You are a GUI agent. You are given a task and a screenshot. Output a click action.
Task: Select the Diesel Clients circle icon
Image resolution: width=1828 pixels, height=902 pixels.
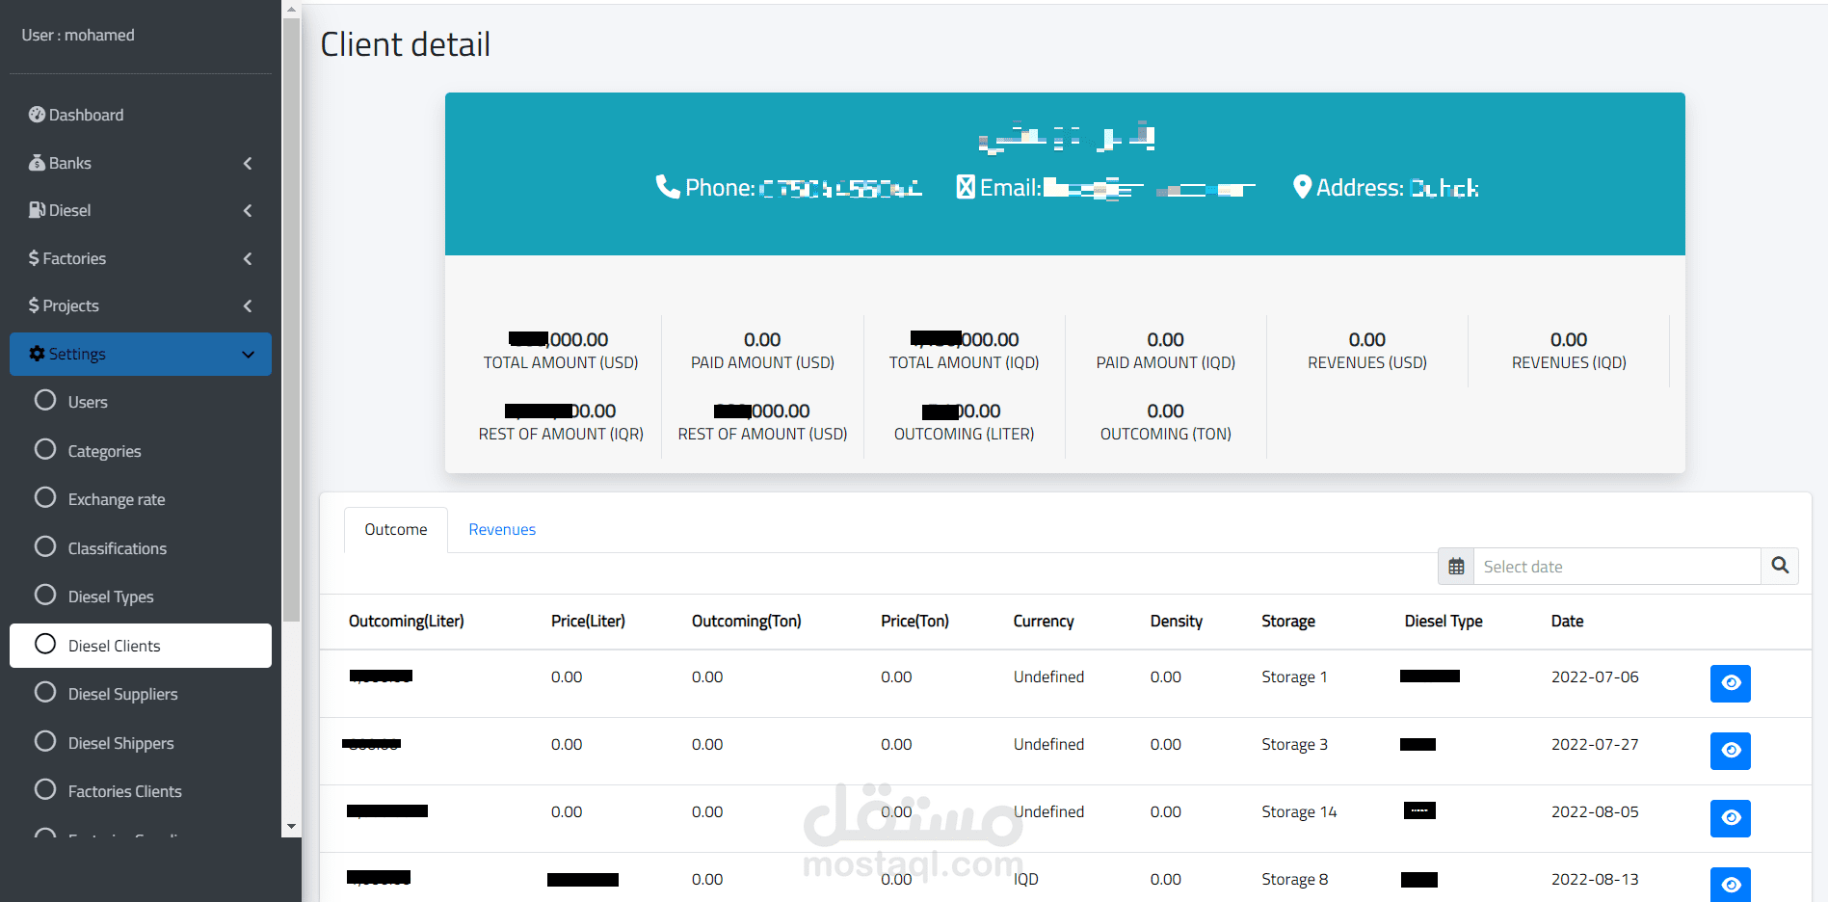45,644
